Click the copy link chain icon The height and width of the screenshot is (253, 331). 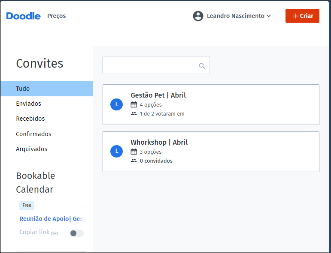[x=55, y=233]
